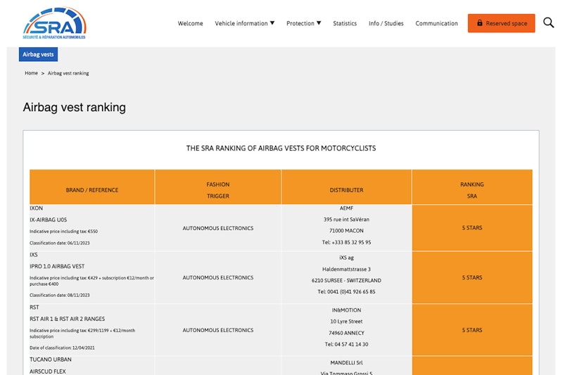Viewport: 563px width, 375px height.
Task: Select RST AIR 1 & RST AIR 2 RANGES
Action: (x=67, y=319)
